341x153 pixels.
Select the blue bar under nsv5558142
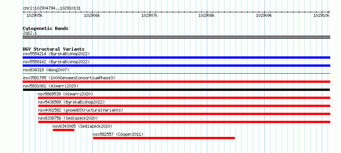click(x=176, y=66)
